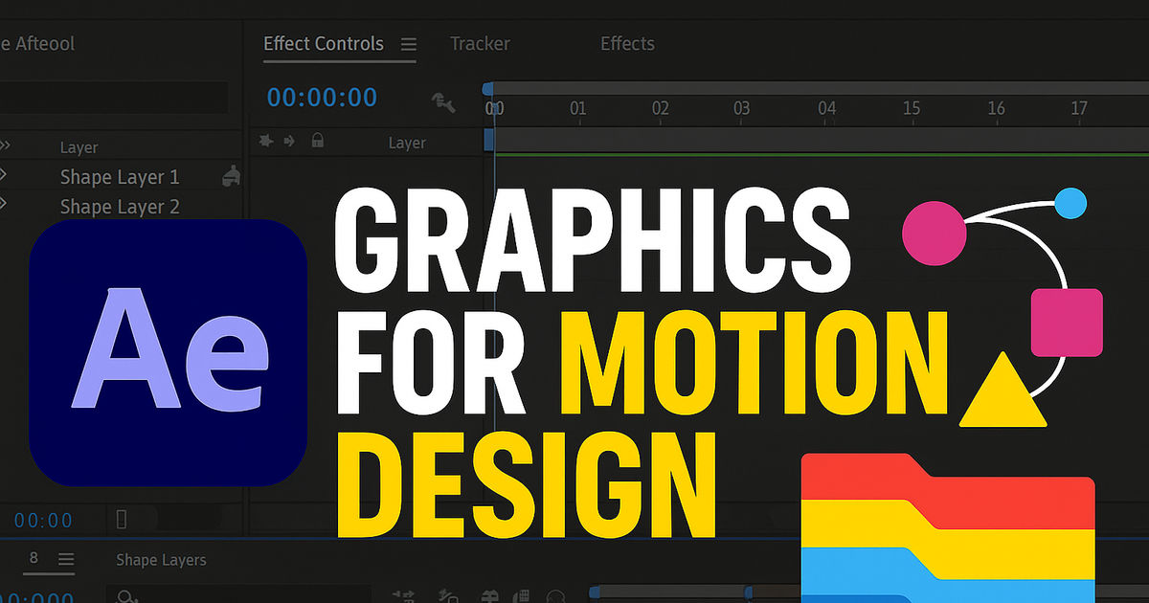Jump to the 02 mark on time ruler

661,108
